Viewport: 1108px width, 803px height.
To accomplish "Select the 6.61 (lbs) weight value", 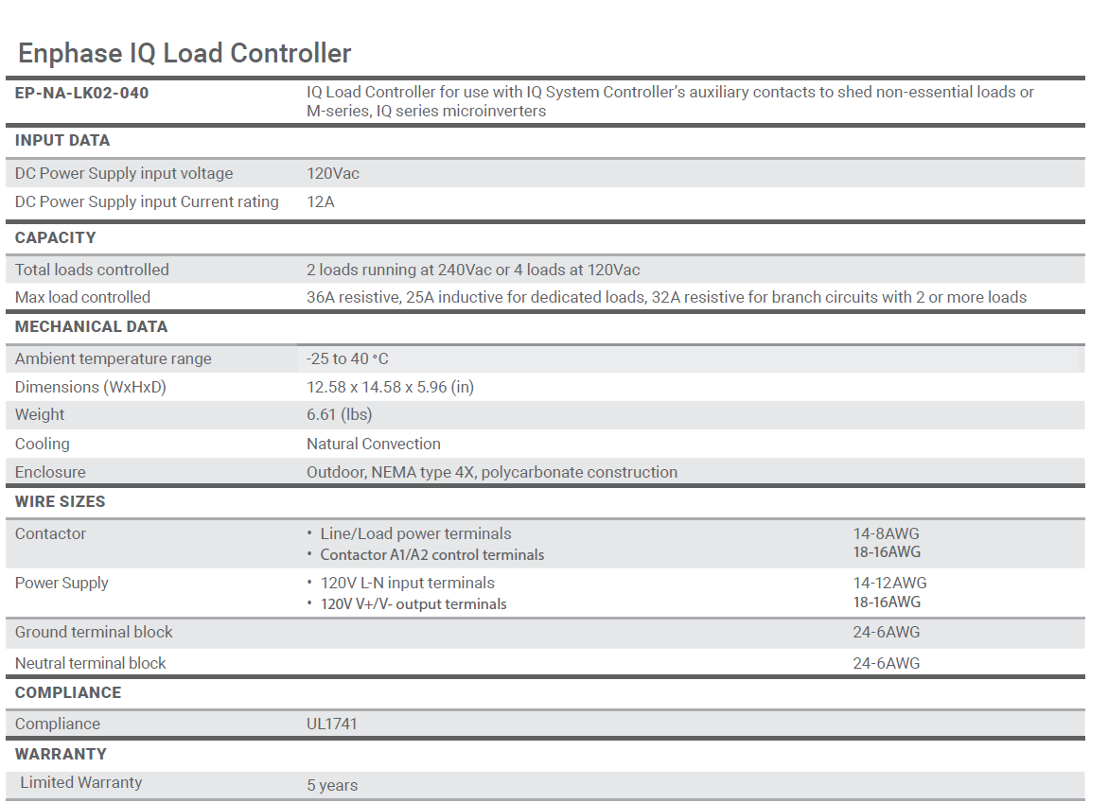I will click(339, 414).
